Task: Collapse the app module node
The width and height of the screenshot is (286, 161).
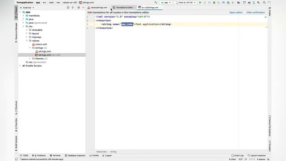Action: coord(20,12)
